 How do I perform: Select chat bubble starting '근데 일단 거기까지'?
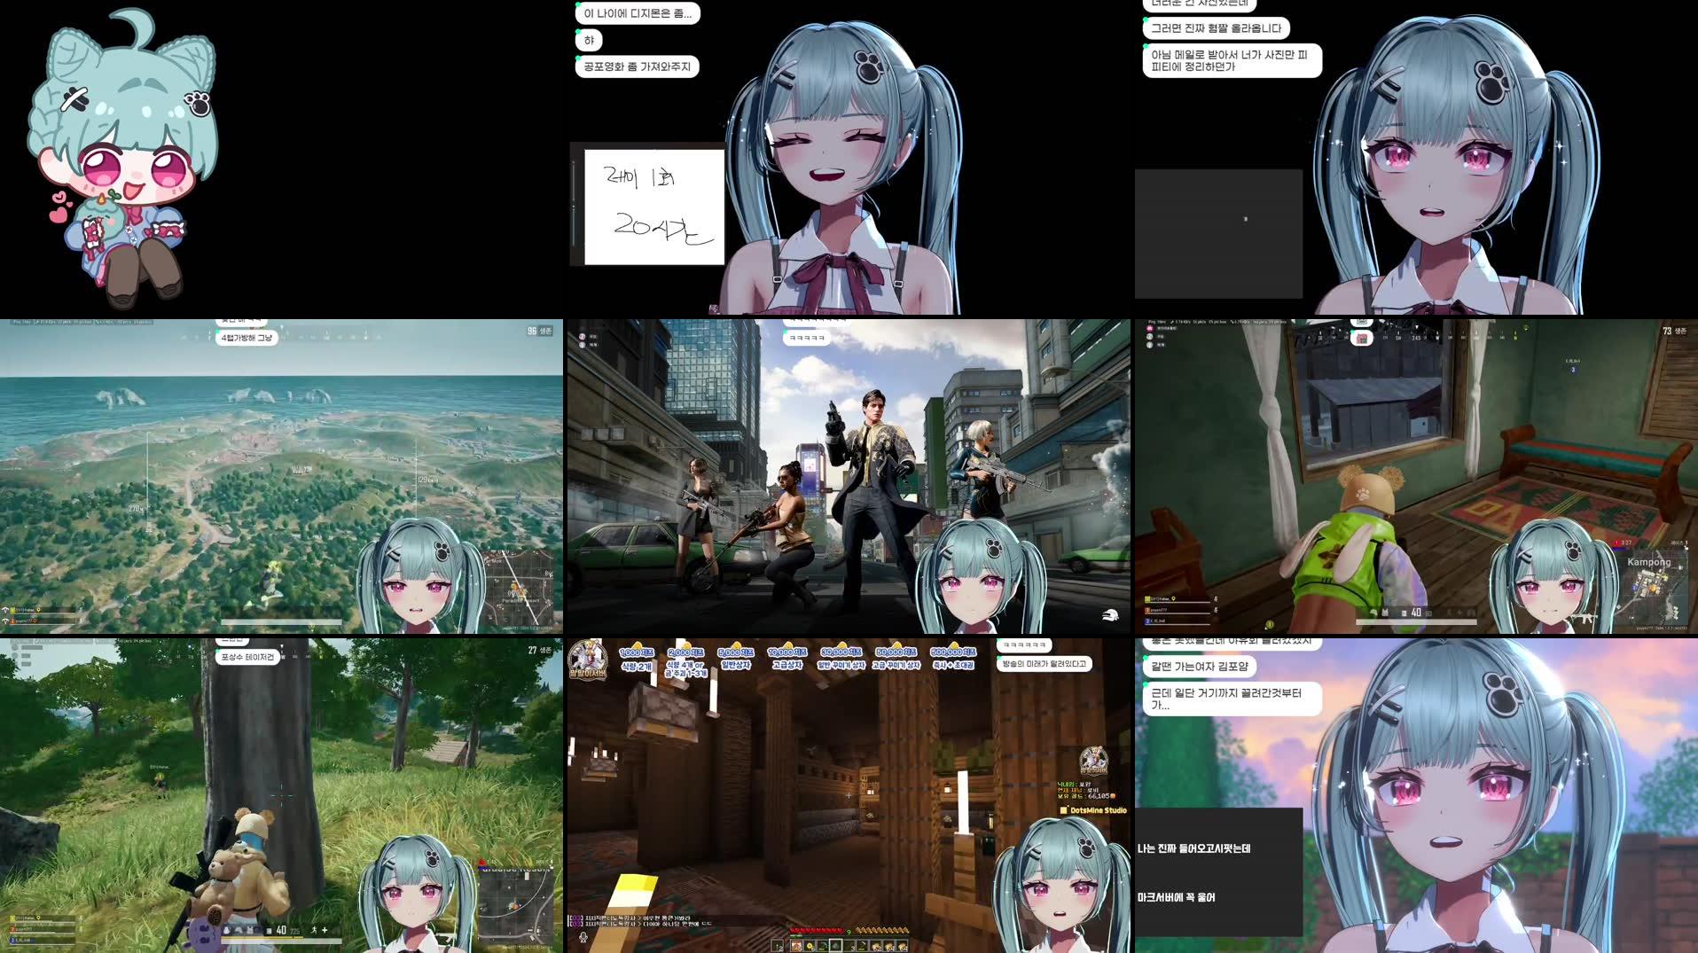point(1232,699)
